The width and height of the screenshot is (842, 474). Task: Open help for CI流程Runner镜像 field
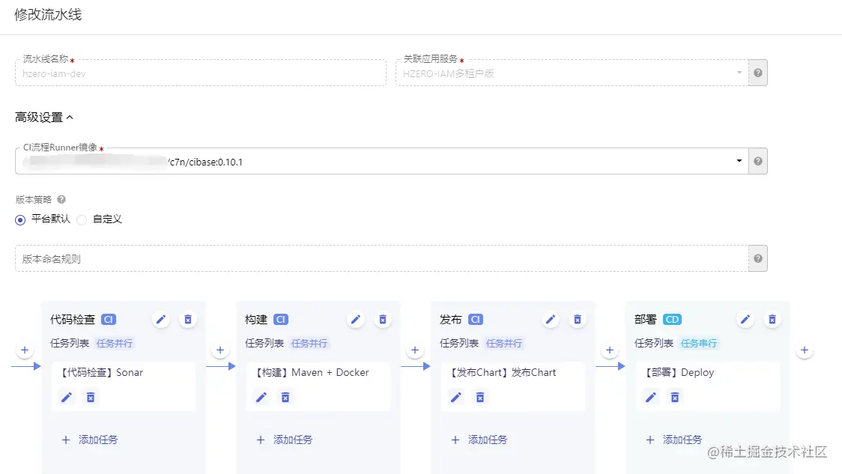pos(757,161)
